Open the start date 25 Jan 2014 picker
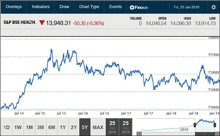Image resolution: width=220 pixels, height=136 pixels. pyautogui.click(x=112, y=127)
